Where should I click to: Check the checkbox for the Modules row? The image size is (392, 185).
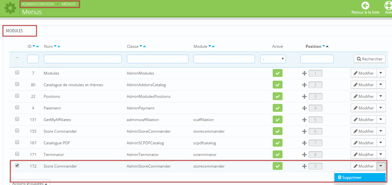tap(17, 73)
